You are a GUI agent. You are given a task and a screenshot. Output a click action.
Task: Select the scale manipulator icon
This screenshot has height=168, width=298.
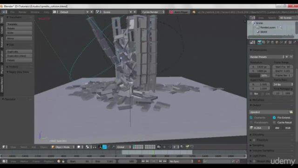[x=113, y=147]
